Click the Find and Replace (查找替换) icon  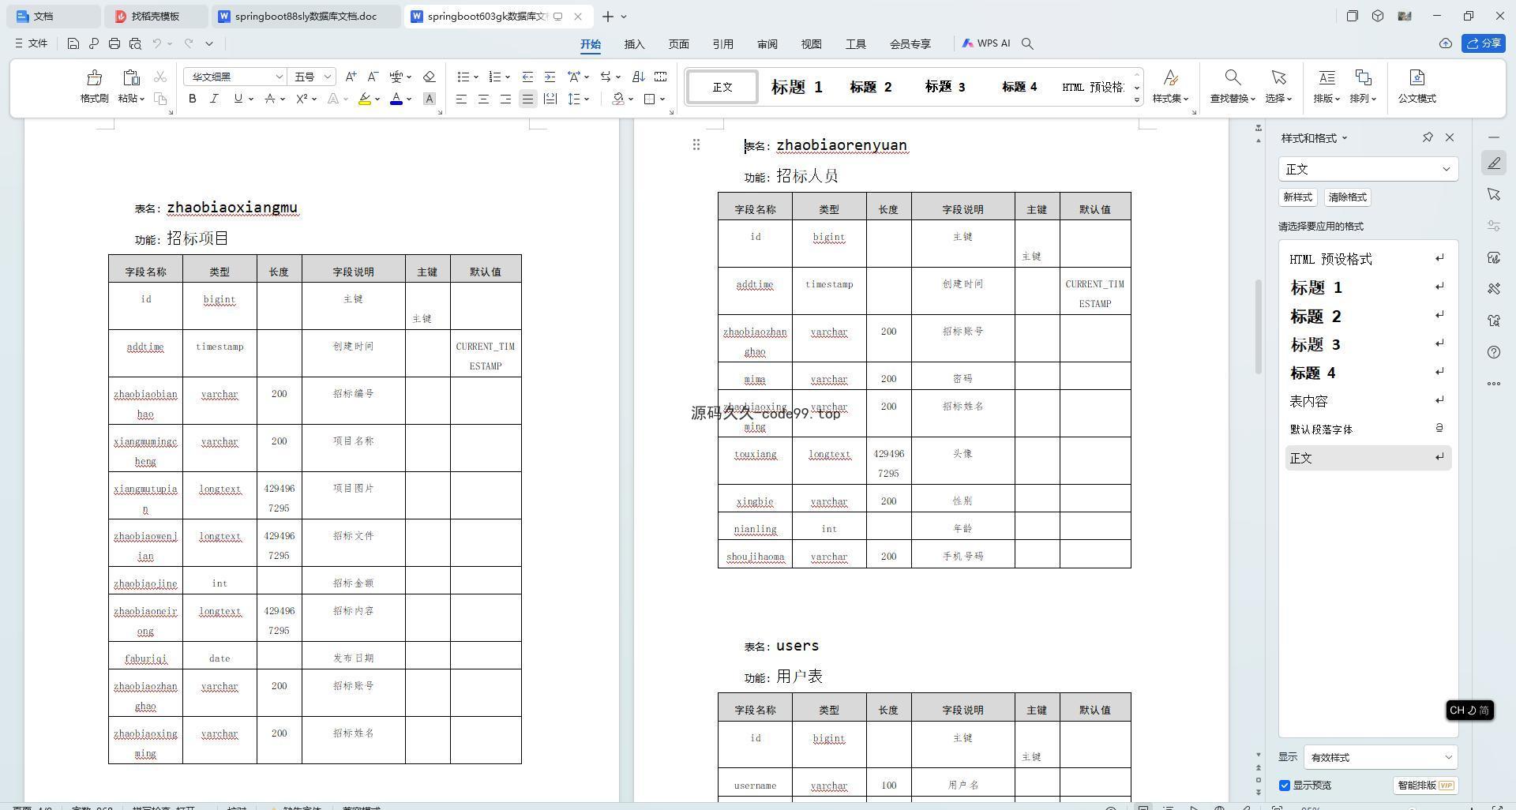pyautogui.click(x=1232, y=77)
